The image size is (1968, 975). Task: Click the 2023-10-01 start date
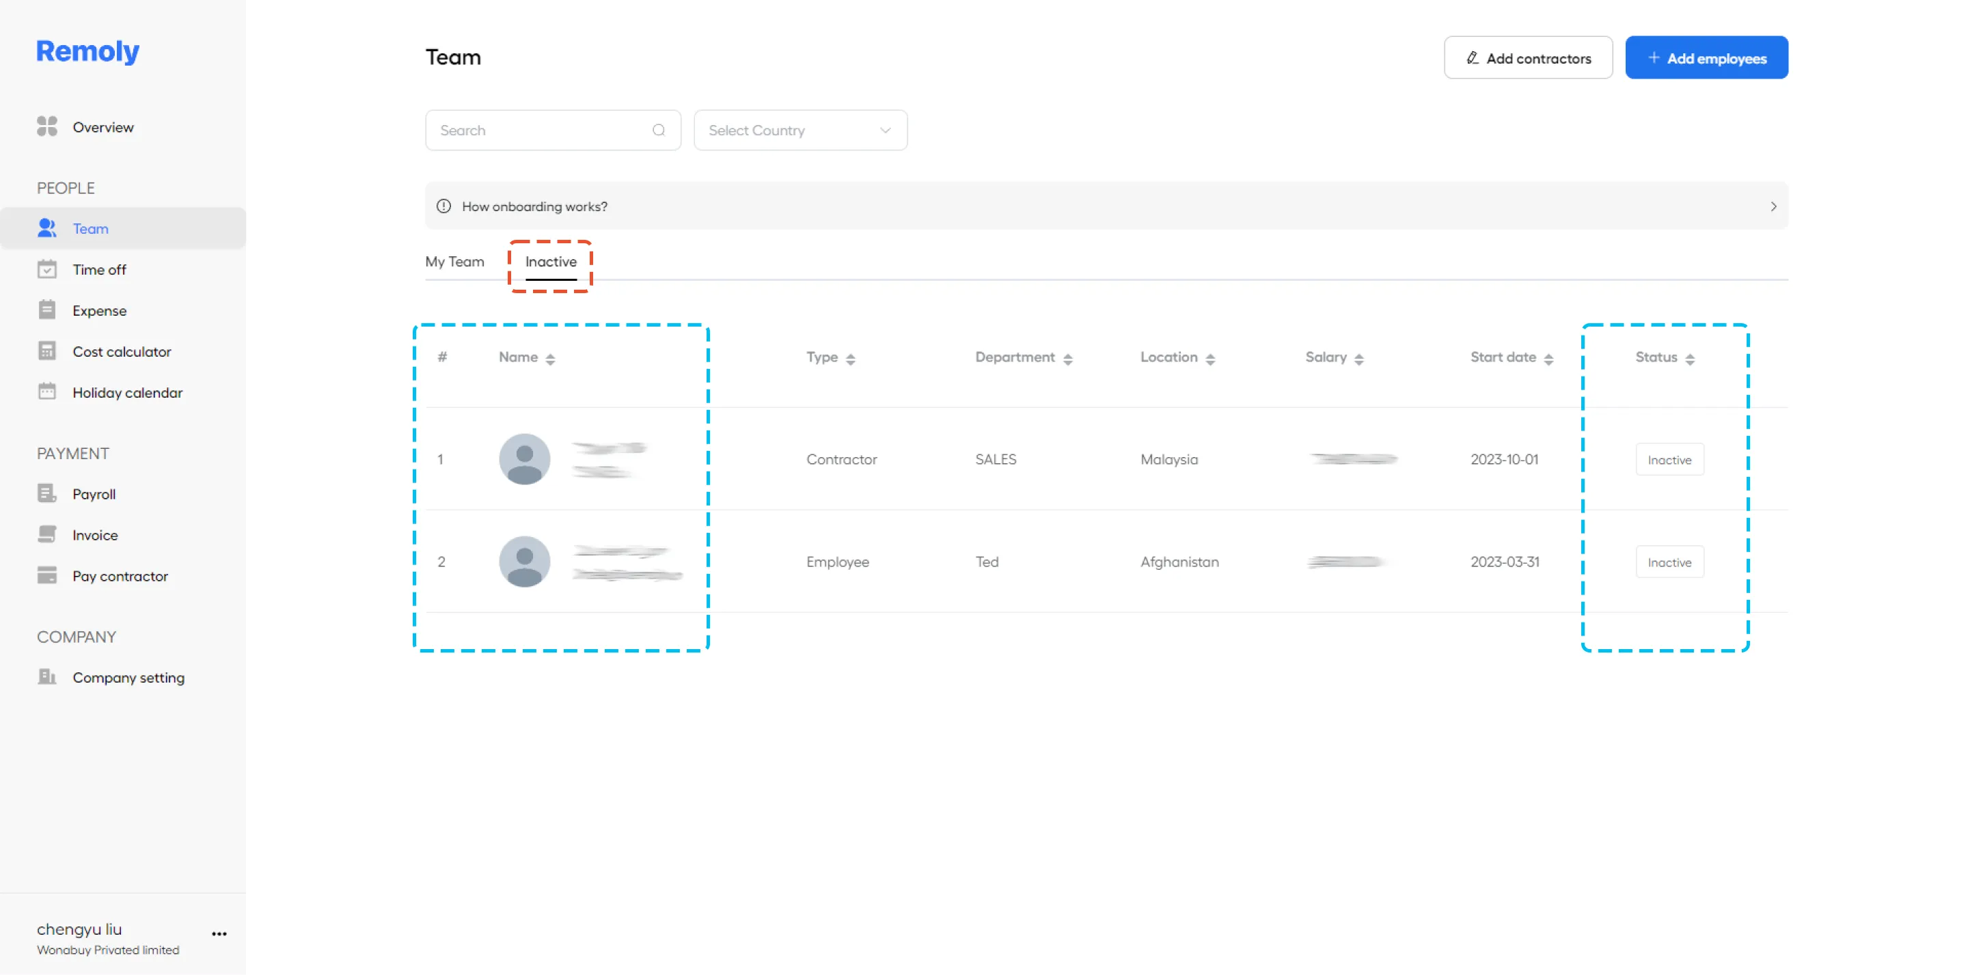pos(1504,459)
